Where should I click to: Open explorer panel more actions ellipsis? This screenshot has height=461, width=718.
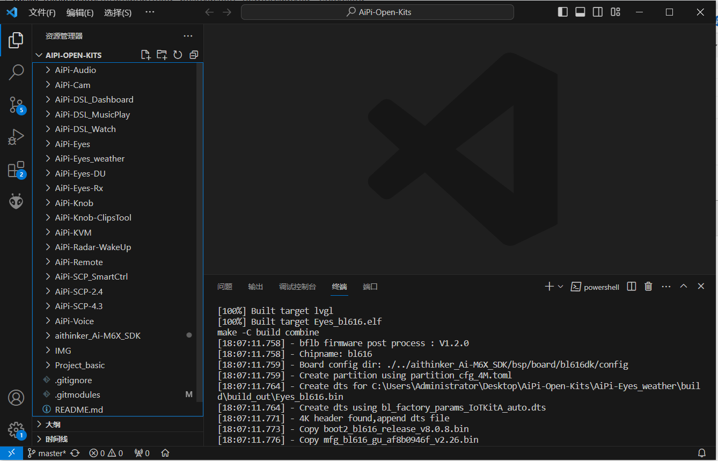point(188,36)
